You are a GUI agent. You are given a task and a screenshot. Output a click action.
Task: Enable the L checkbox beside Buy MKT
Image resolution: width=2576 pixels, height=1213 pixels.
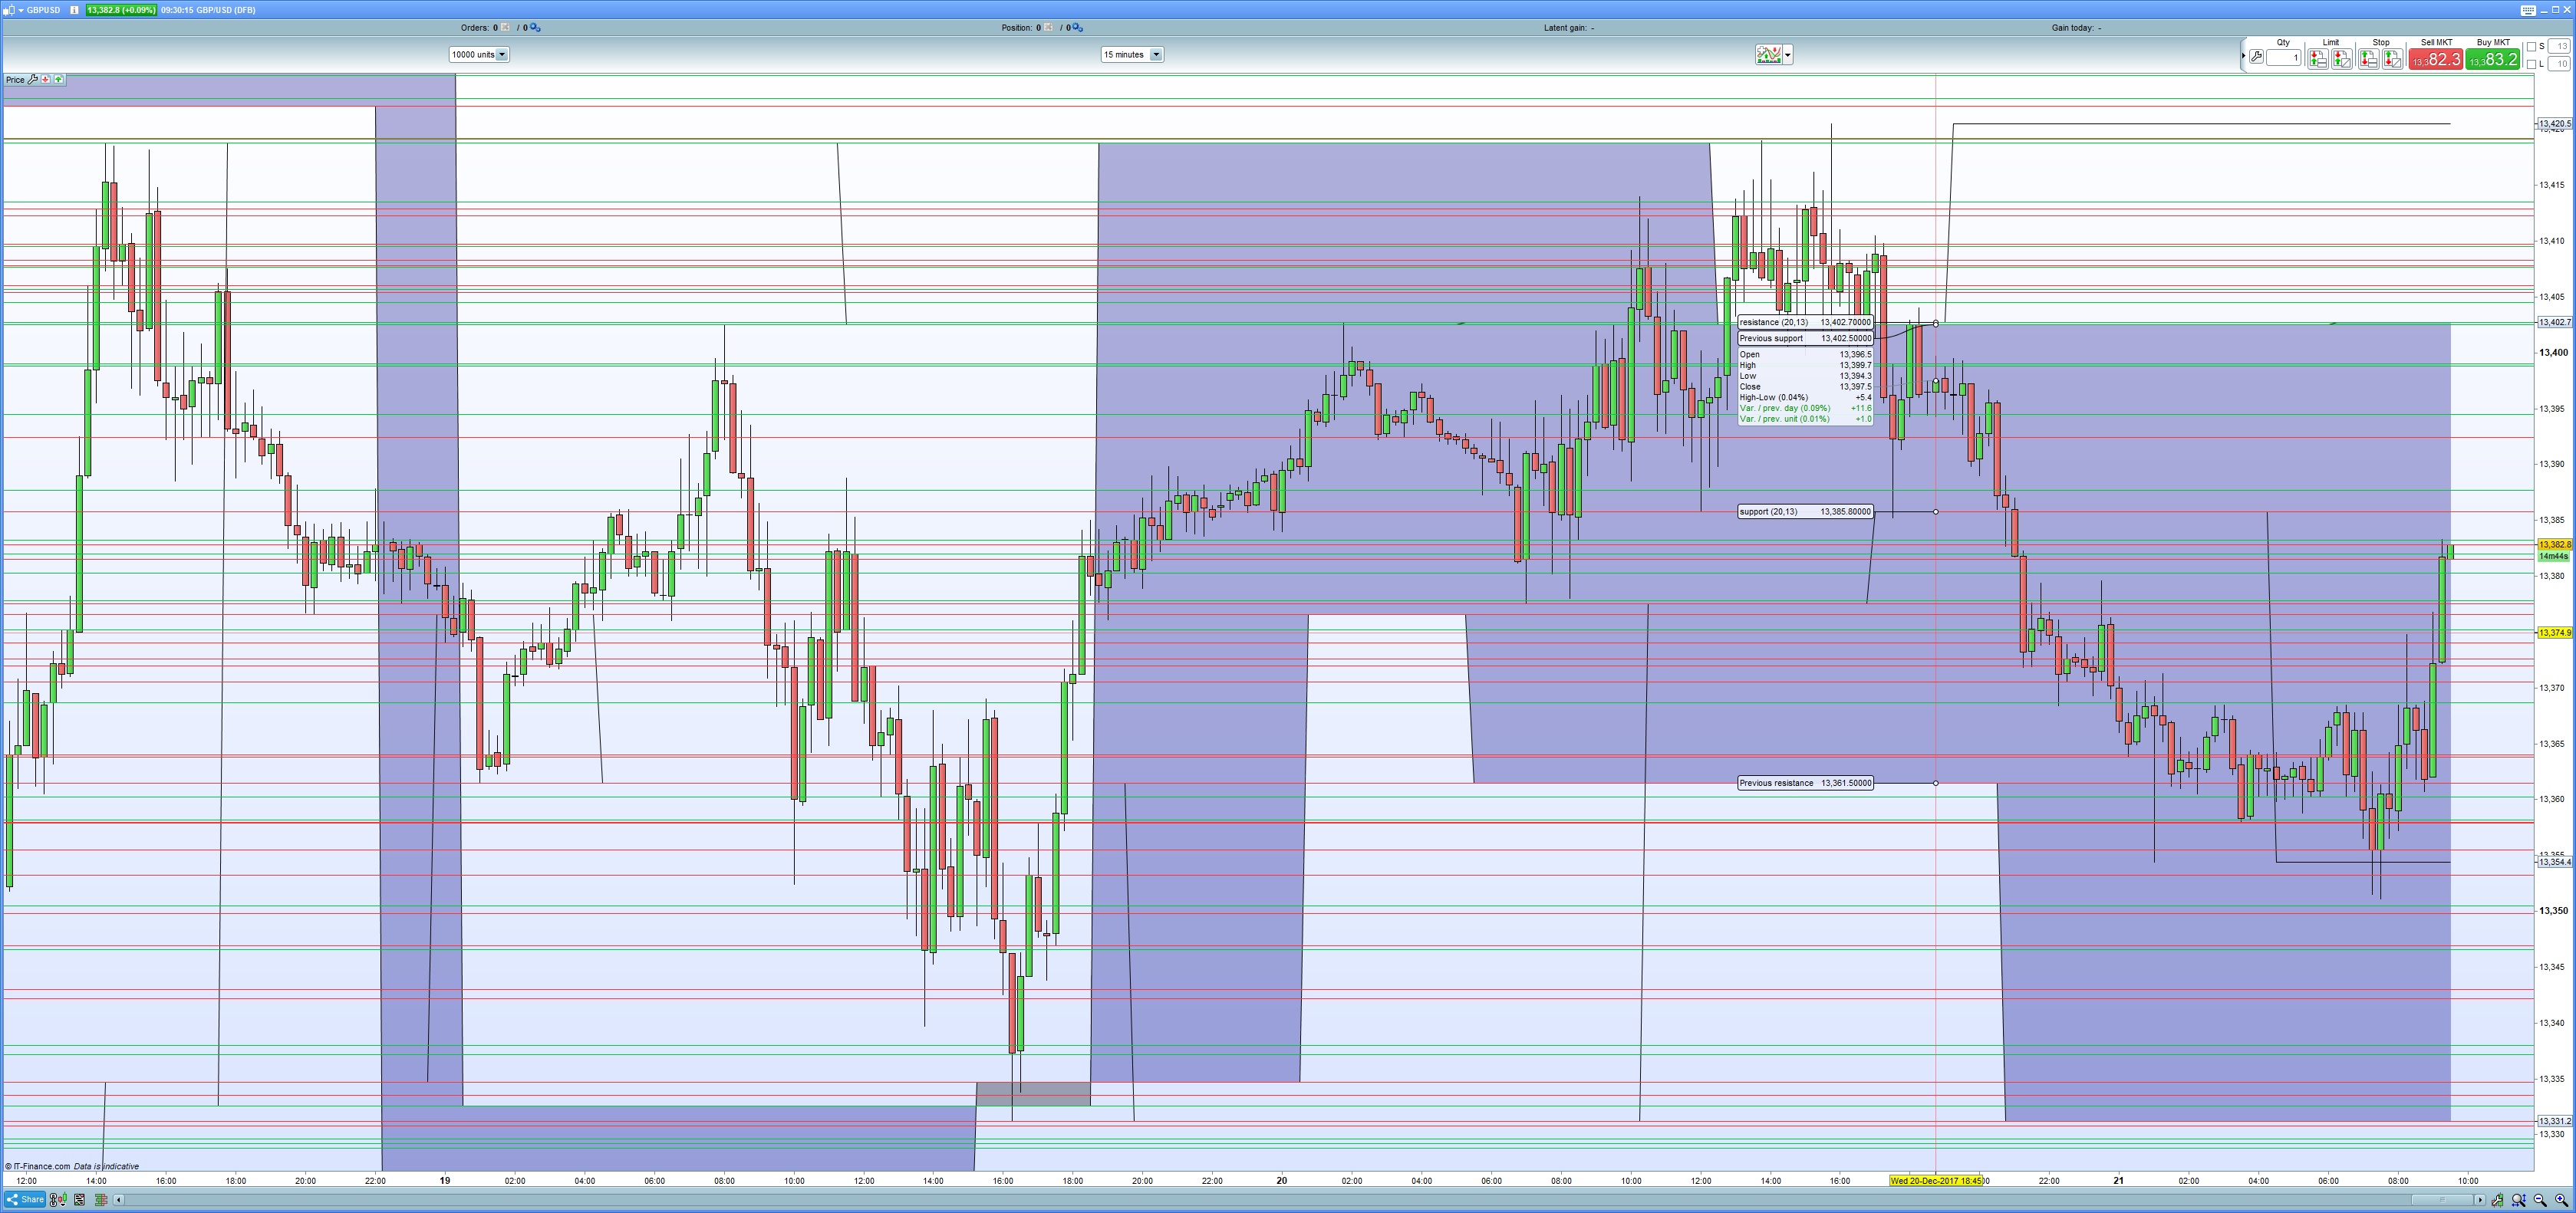tap(2532, 66)
